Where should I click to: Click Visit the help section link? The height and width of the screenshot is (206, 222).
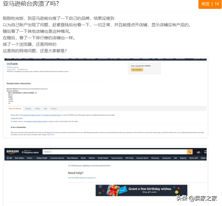pos(76,178)
